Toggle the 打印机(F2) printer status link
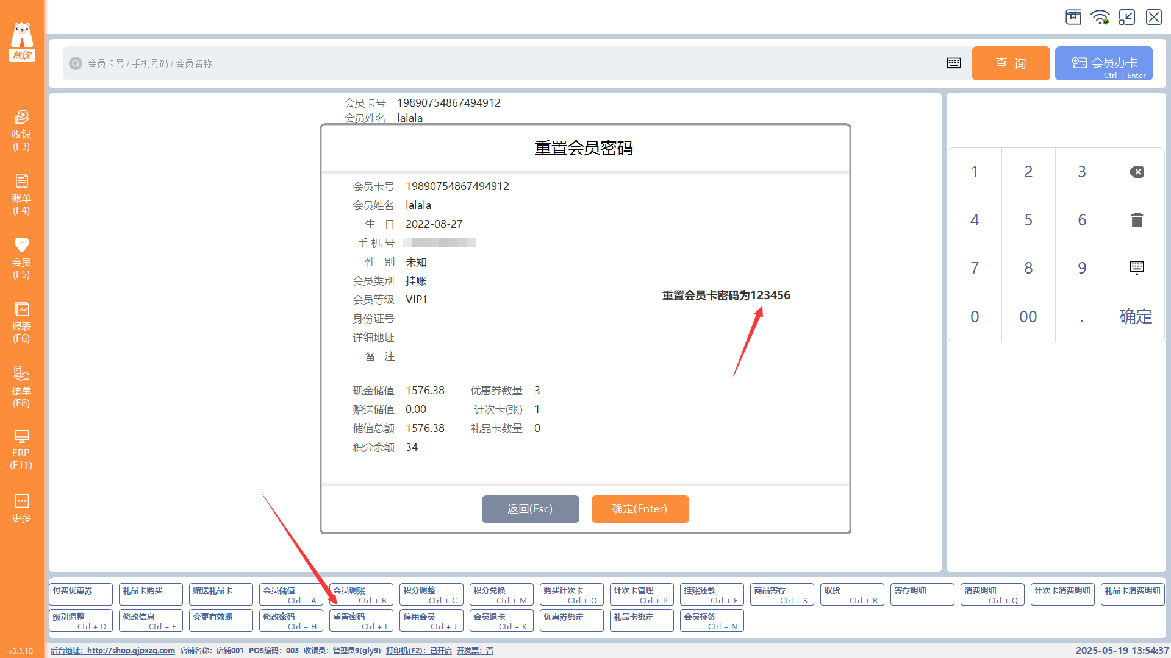 click(x=418, y=651)
